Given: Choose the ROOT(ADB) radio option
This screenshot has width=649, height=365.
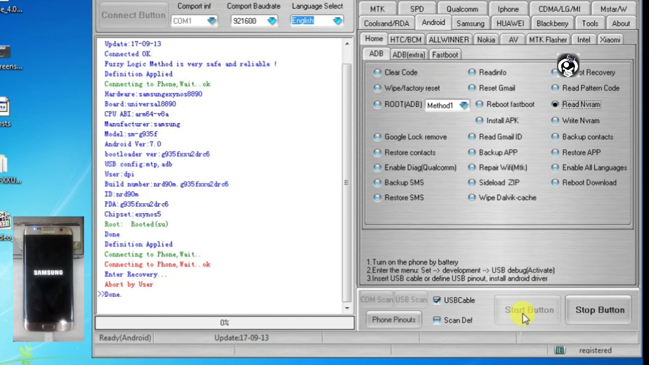Looking at the screenshot, I should click(377, 104).
